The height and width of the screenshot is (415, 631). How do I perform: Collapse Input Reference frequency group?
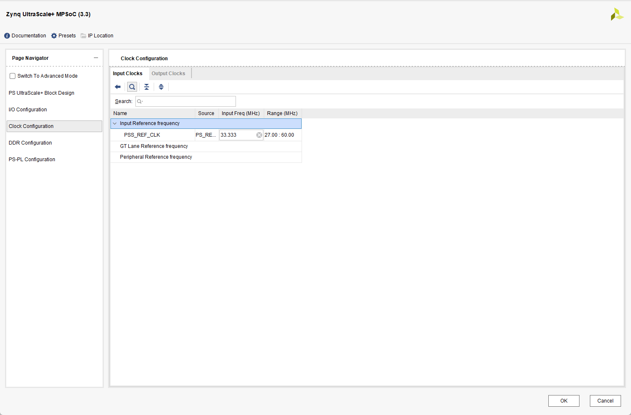pyautogui.click(x=115, y=123)
